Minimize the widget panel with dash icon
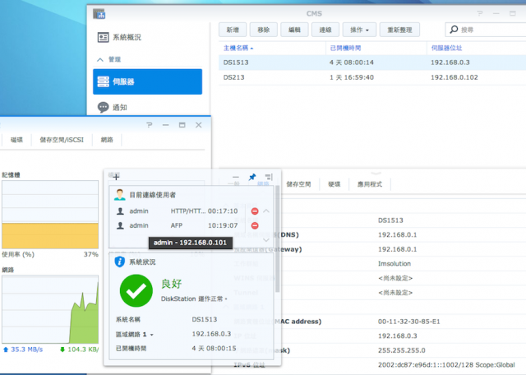The height and width of the screenshot is (375, 526). click(236, 177)
